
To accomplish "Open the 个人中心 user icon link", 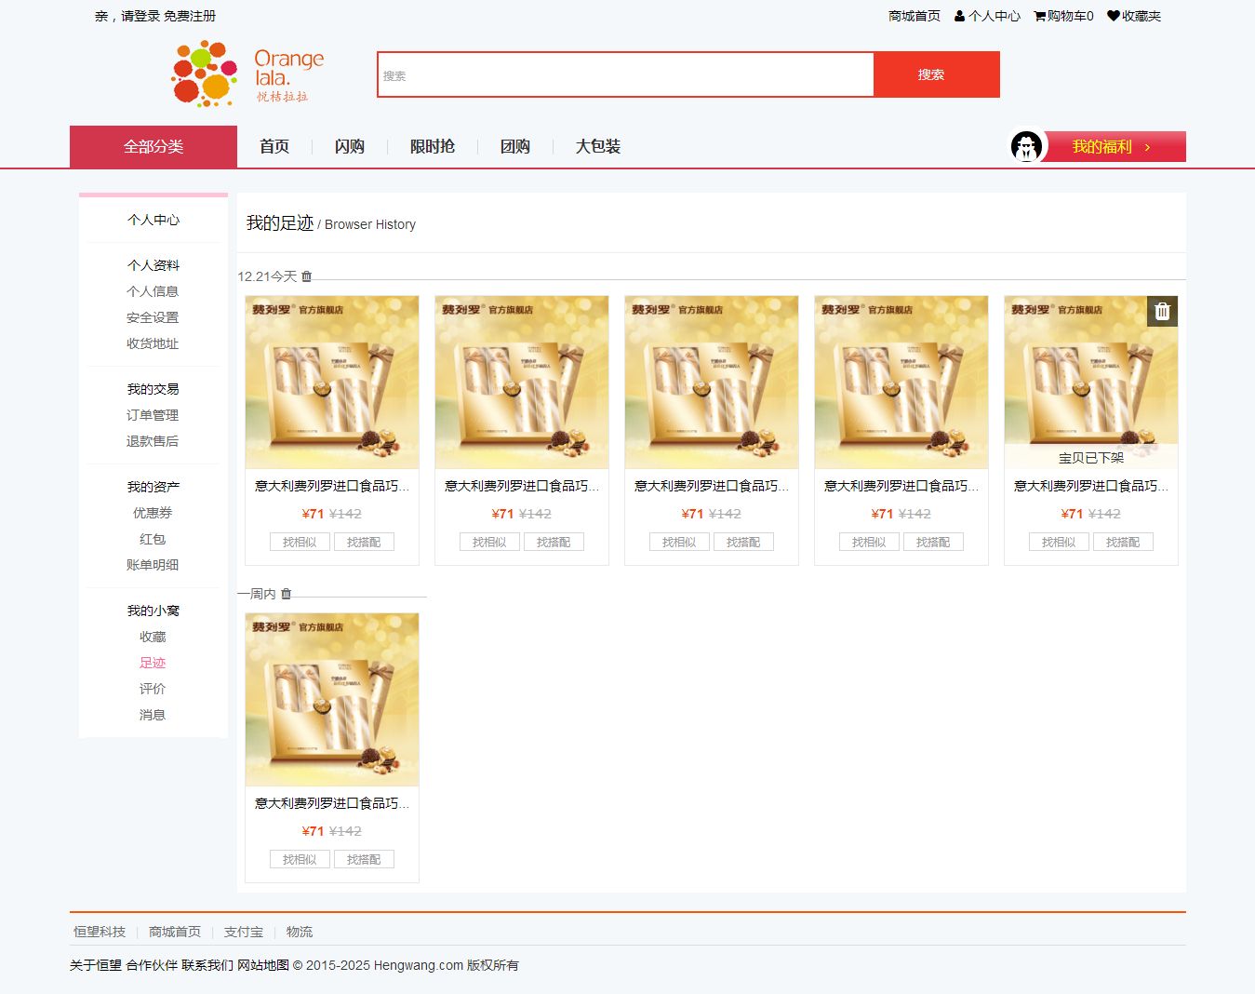I will click(987, 16).
